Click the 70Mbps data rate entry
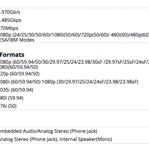149x149 pixels. 9,28
